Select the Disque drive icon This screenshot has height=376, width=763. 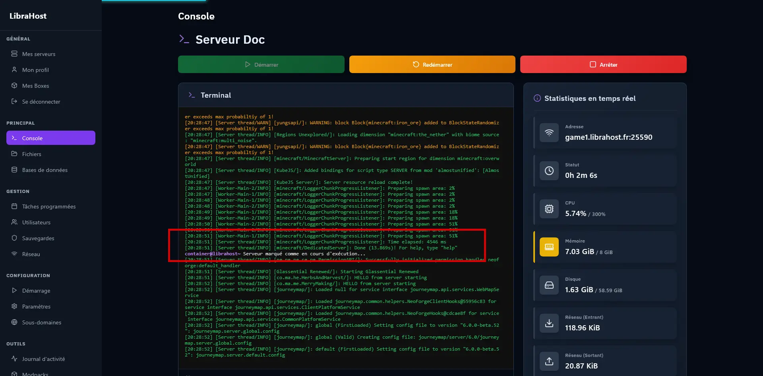click(x=549, y=285)
